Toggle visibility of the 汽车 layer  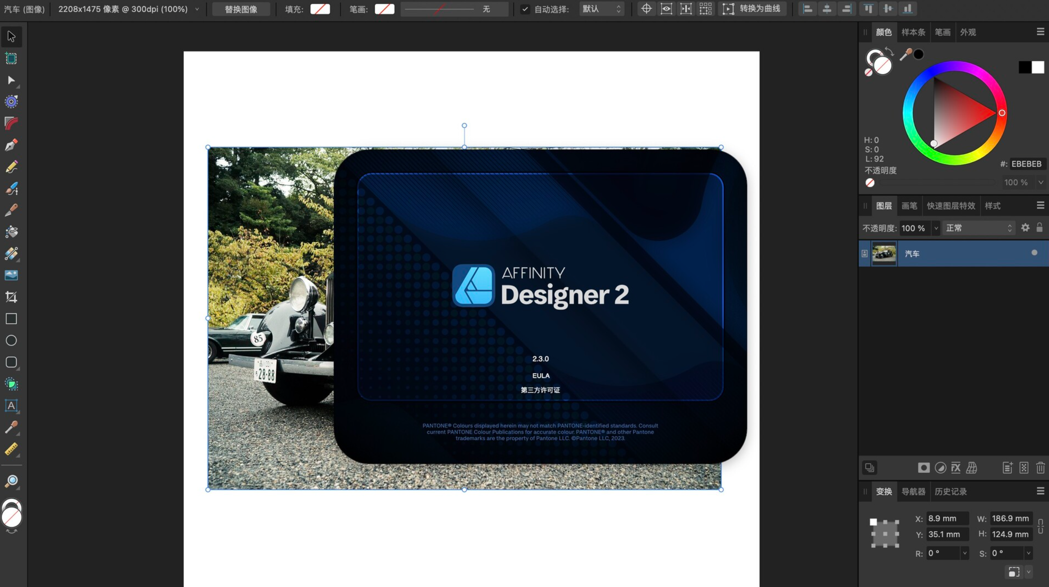pos(1034,253)
